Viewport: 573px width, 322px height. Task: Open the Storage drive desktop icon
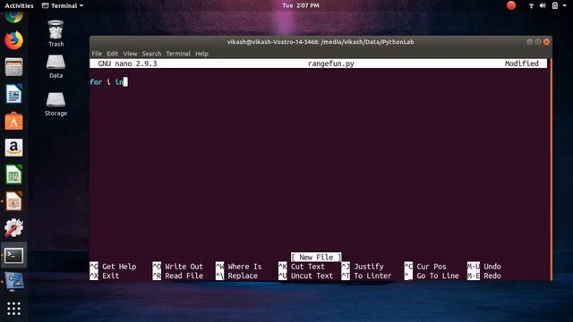click(56, 104)
